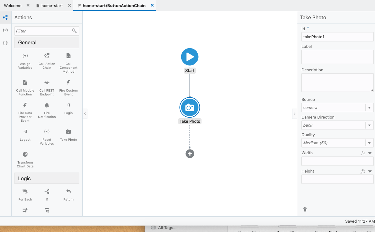The image size is (375, 232).
Task: Click the plus button to add action
Action: 190,154
